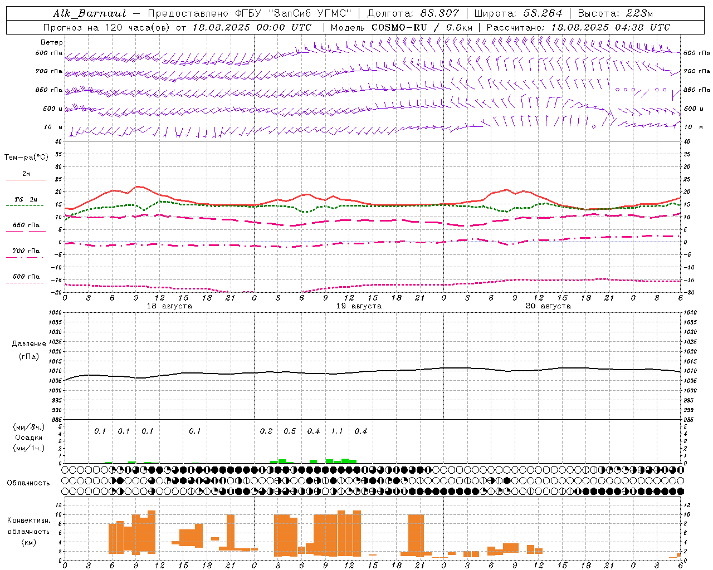
Task: Click the 'Облачность' cloud cover label
Action: tap(28, 483)
